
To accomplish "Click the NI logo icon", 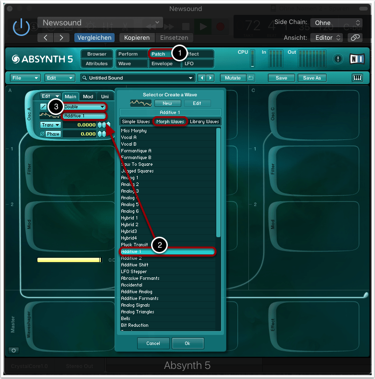I will pos(357,59).
